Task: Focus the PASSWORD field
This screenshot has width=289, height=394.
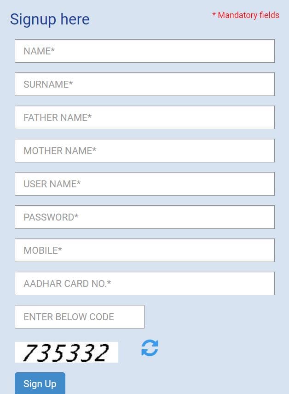Action: [144, 217]
